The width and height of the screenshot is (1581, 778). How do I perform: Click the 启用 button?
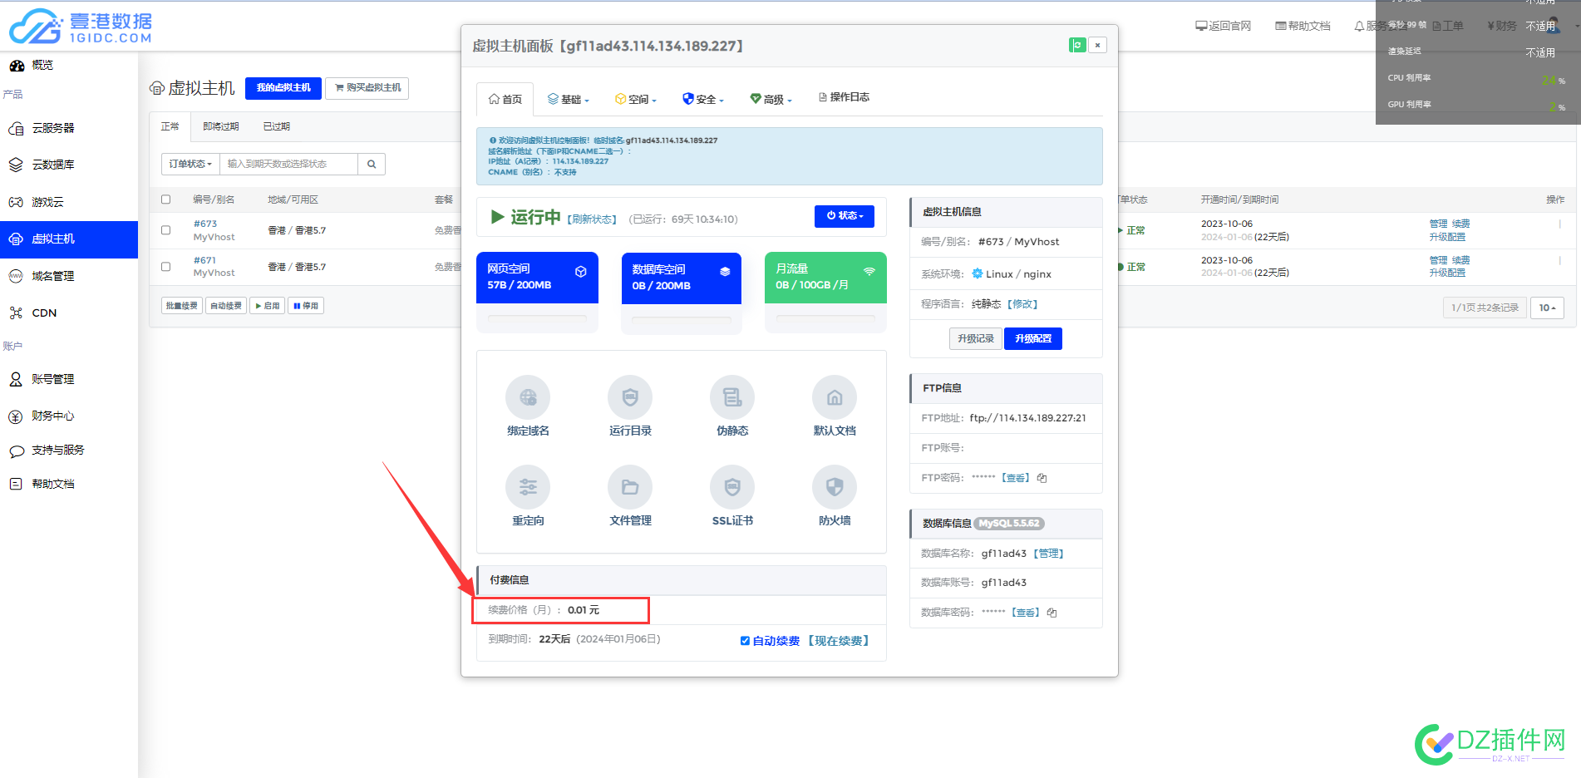268,306
